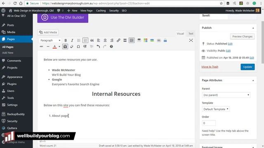Align text right

(x=112, y=40)
